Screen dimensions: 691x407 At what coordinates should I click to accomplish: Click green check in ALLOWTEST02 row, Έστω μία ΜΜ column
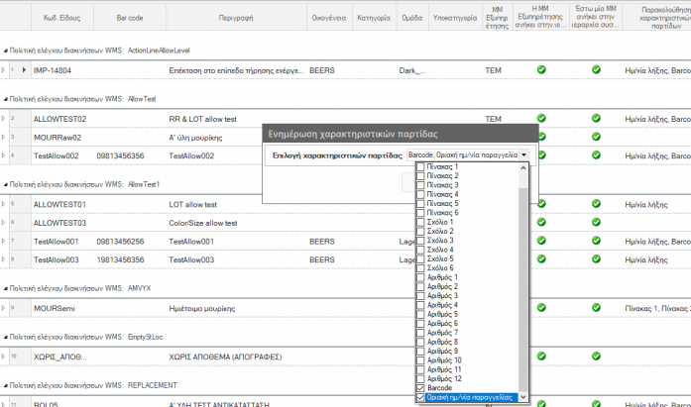click(x=596, y=118)
